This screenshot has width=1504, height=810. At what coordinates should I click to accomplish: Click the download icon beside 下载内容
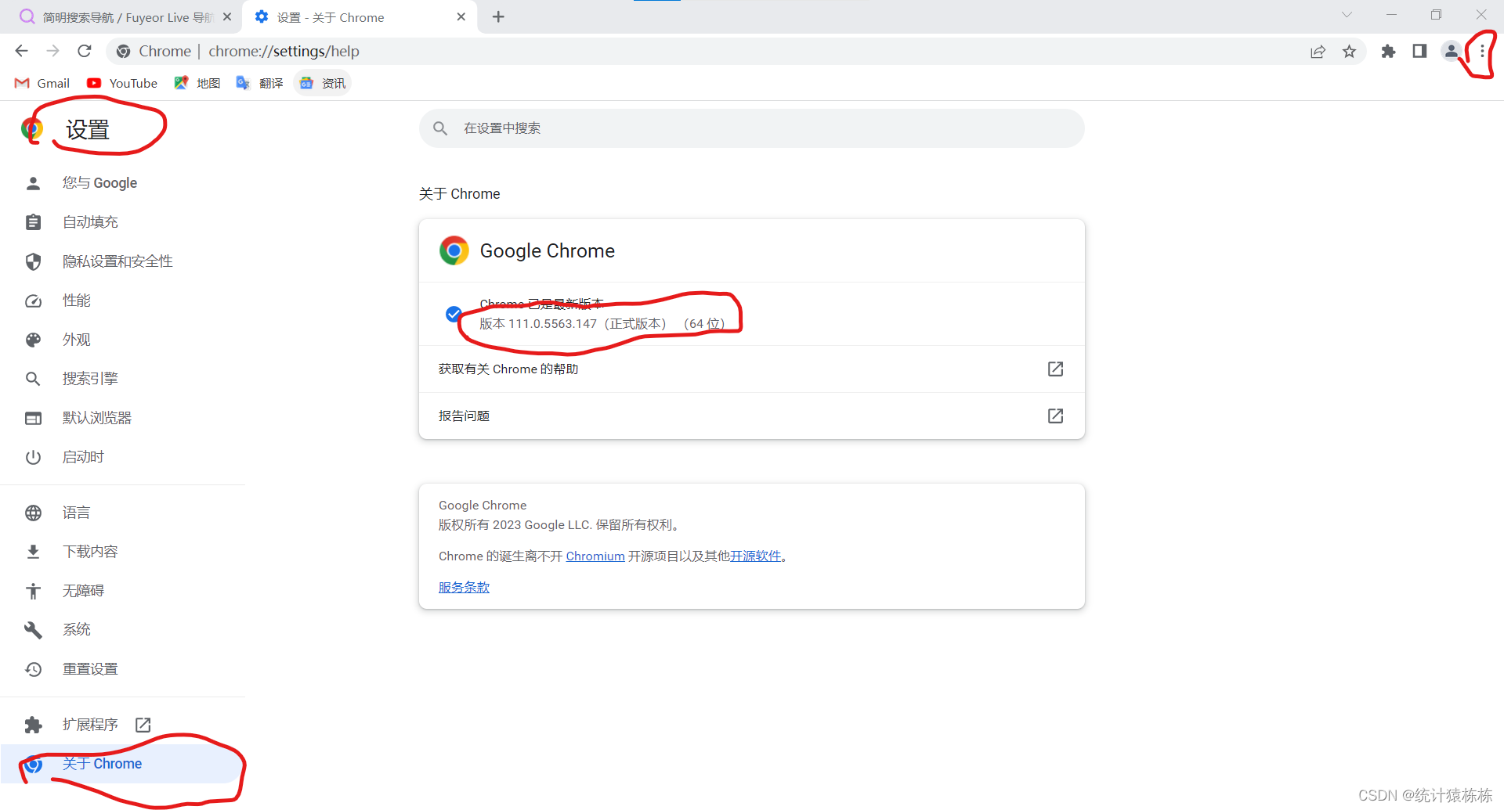(x=33, y=552)
